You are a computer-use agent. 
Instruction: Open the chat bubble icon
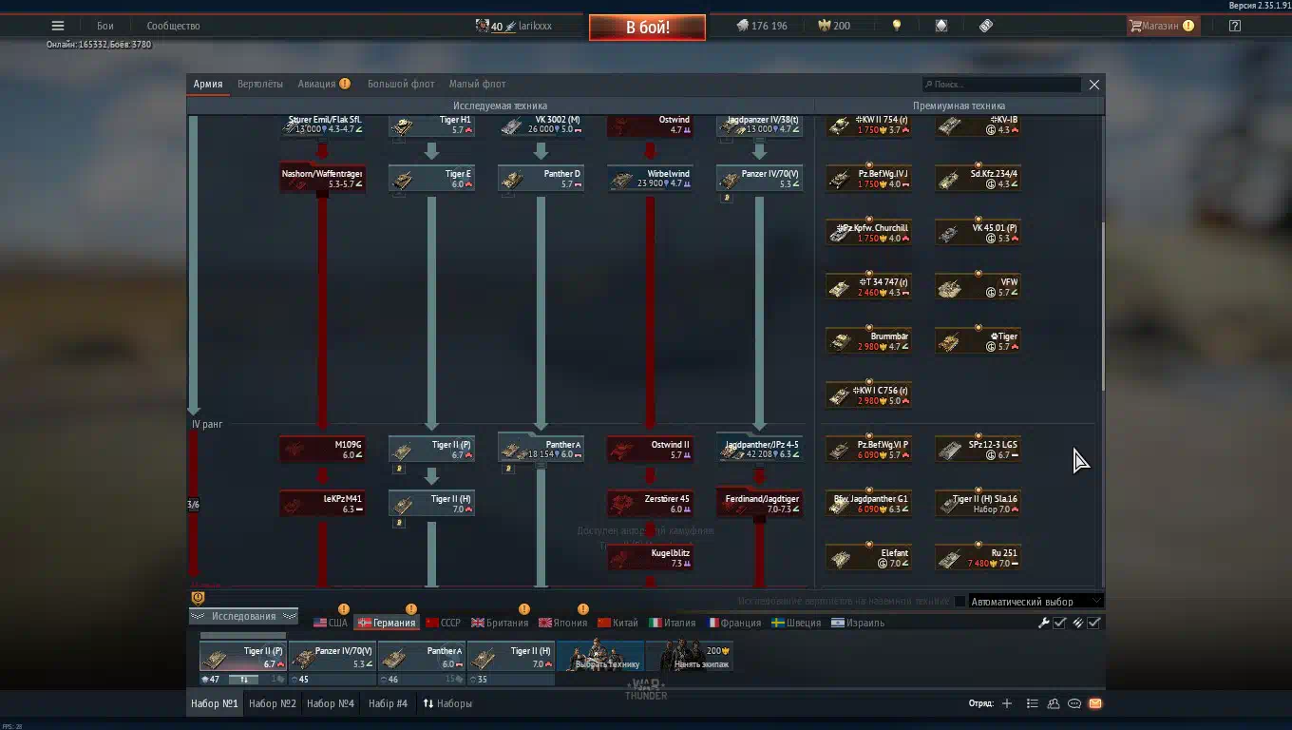[1074, 703]
